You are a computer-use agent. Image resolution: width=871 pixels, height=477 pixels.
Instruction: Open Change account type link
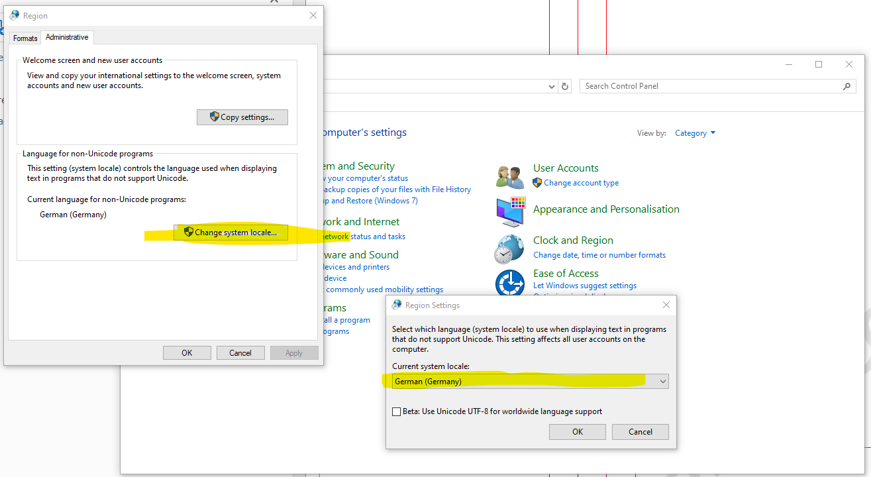coord(582,183)
